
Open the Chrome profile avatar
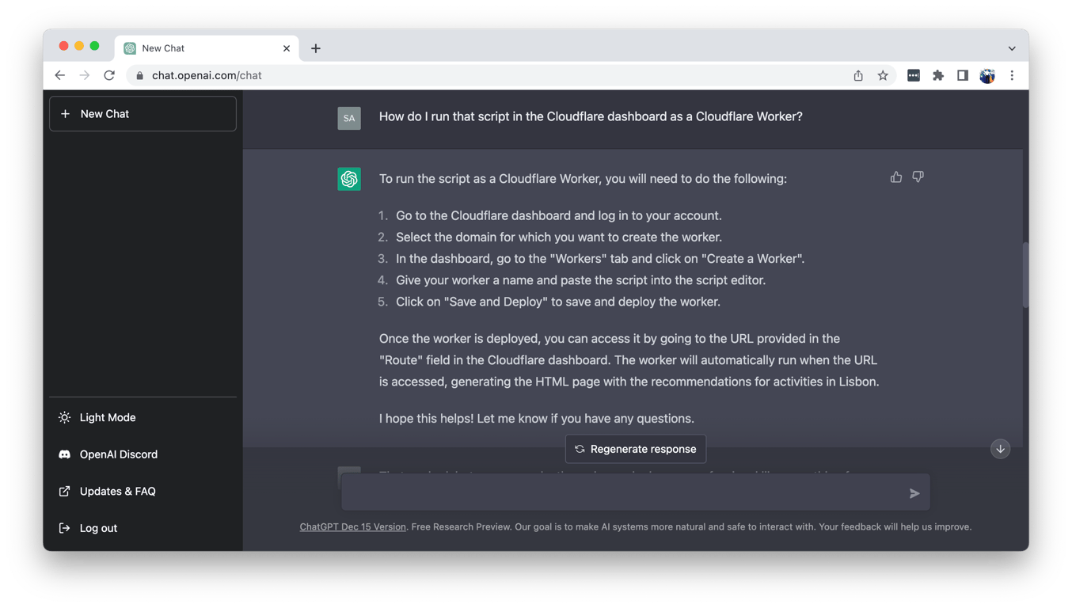[987, 75]
